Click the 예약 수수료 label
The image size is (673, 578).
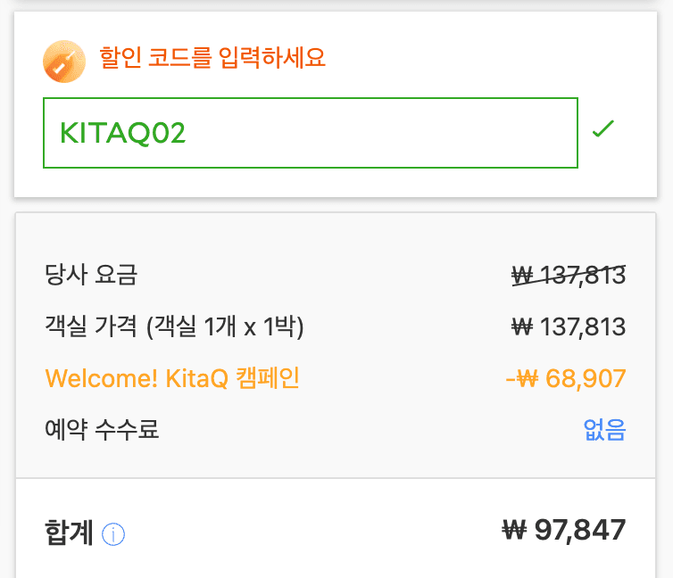[102, 430]
